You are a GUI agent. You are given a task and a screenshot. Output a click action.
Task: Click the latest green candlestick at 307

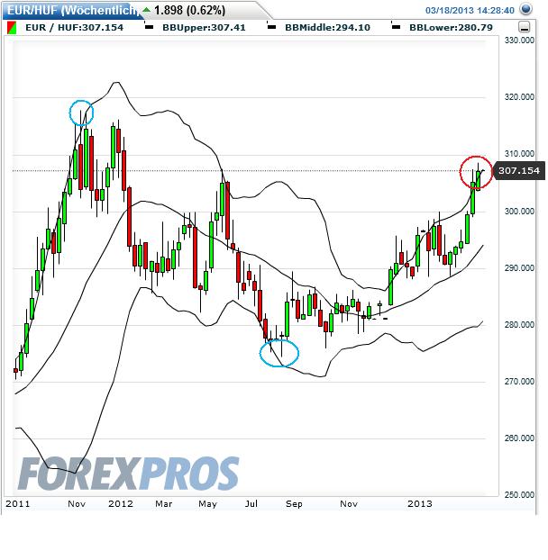[479, 180]
